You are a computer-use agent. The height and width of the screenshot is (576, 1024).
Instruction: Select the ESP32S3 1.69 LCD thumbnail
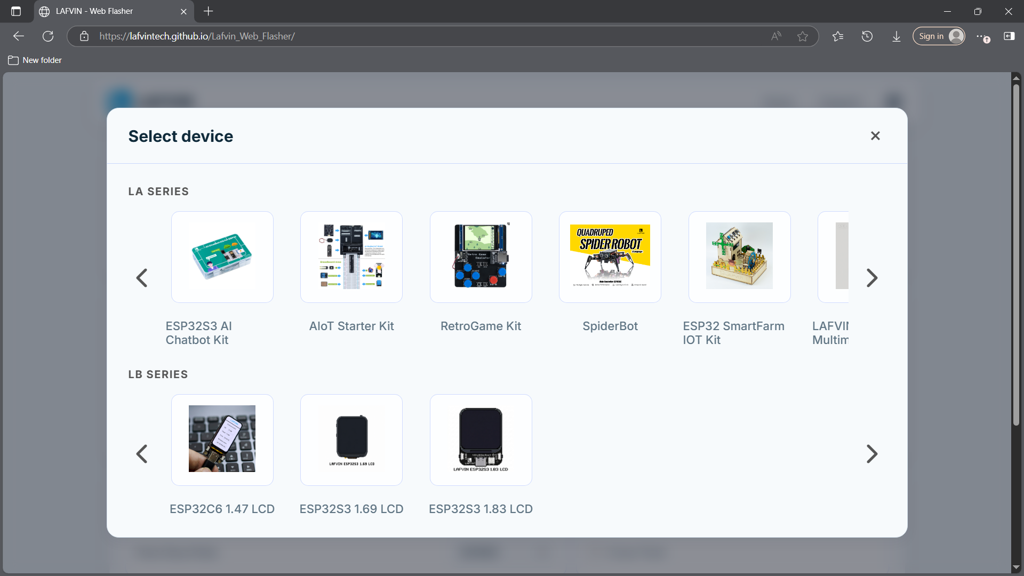[351, 440]
